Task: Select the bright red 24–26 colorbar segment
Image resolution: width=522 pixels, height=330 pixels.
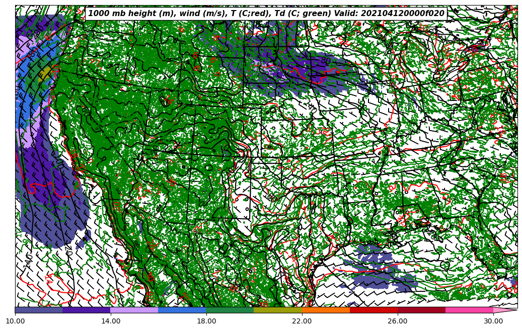Action: [x=374, y=310]
